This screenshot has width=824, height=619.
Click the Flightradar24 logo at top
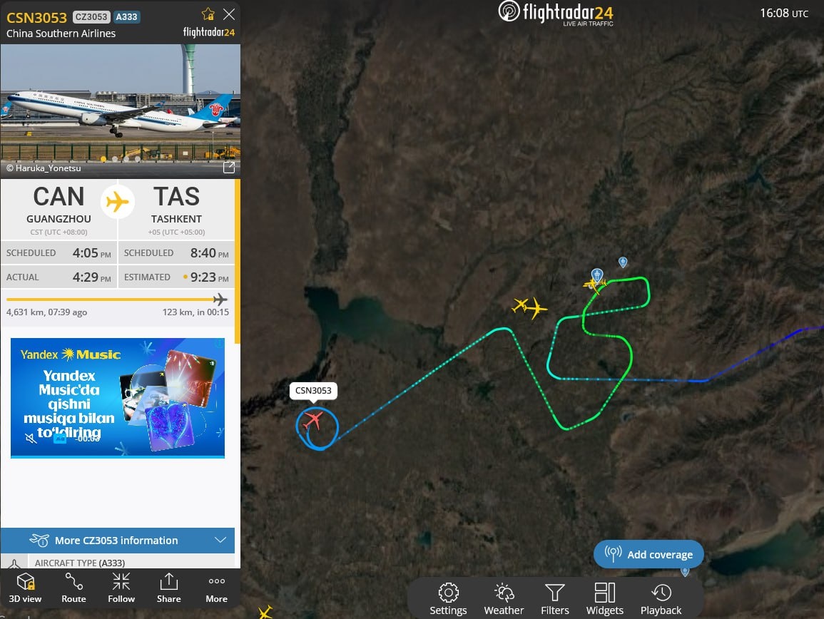pyautogui.click(x=556, y=13)
